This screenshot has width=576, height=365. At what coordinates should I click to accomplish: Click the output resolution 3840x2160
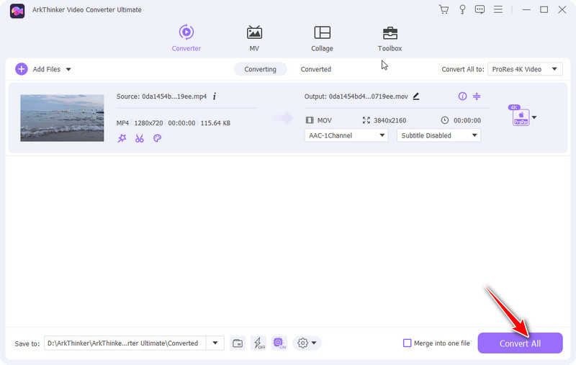[x=390, y=120]
